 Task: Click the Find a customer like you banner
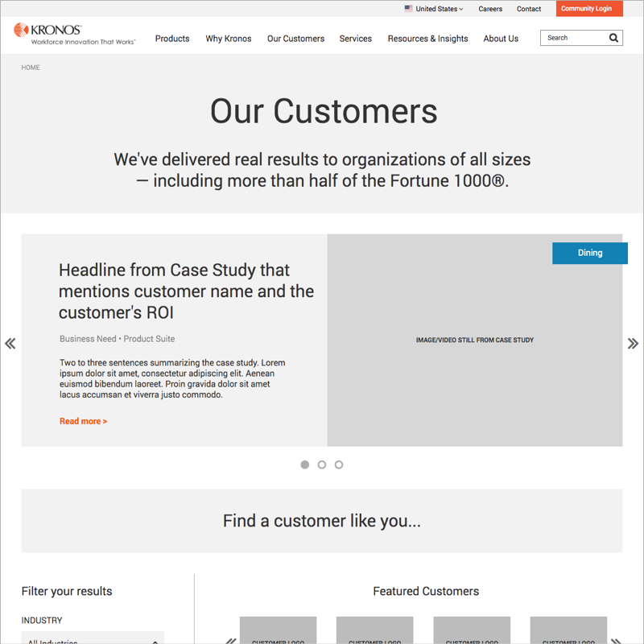tap(322, 521)
